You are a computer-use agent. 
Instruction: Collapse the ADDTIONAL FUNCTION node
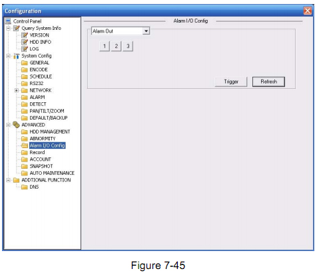tap(8, 180)
